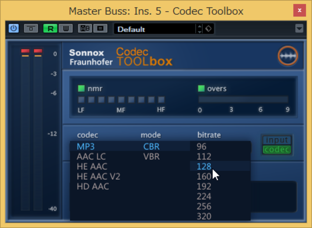
Task: Click the left channel red clip indicator
Action: click(x=25, y=51)
